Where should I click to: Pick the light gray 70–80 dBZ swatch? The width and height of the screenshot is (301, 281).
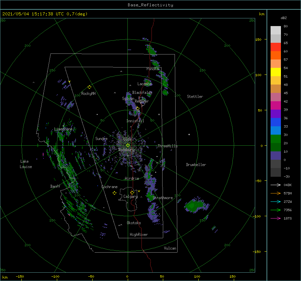tap(276, 30)
